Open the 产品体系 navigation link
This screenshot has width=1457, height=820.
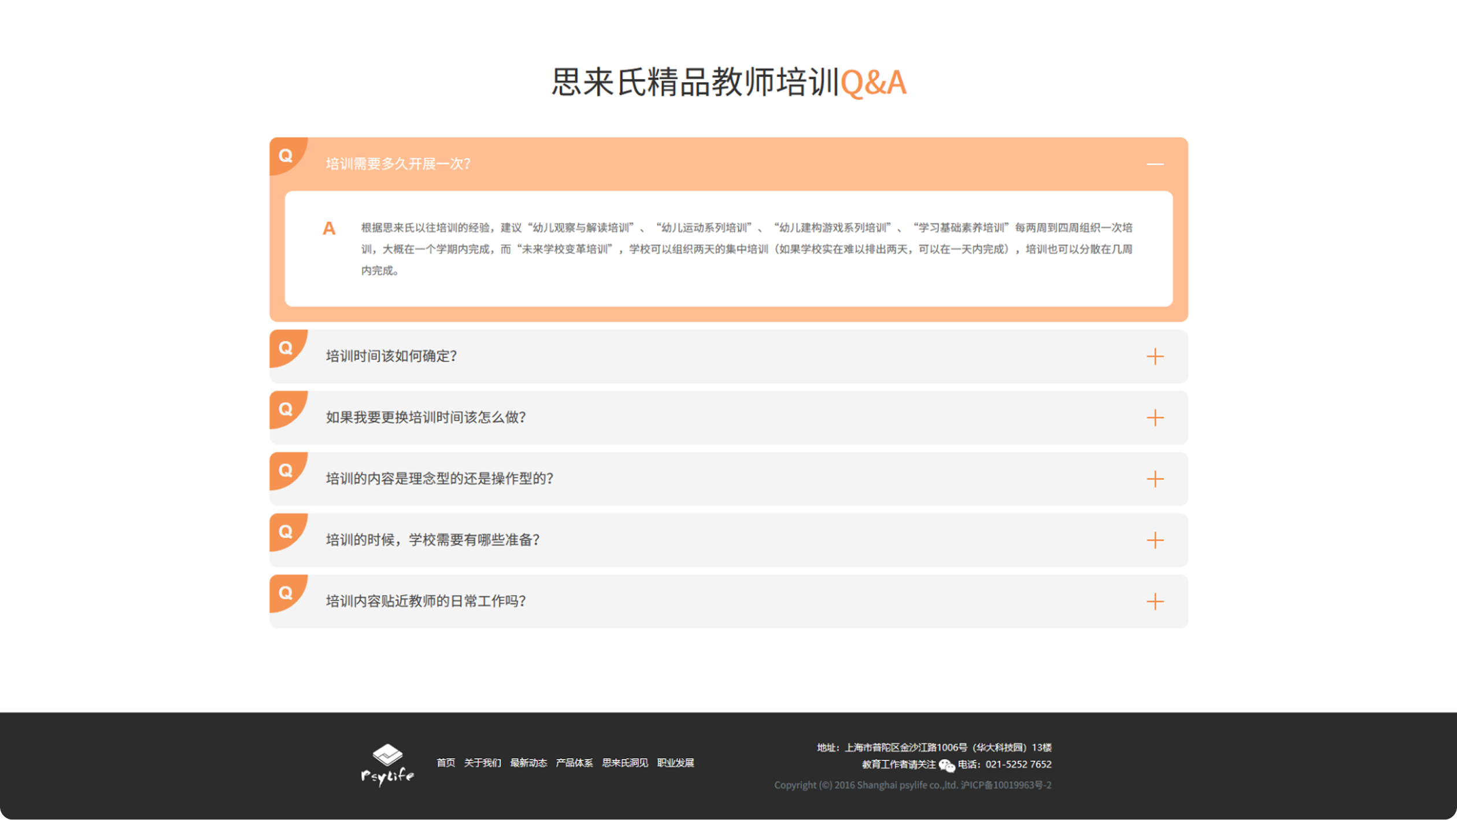[574, 763]
